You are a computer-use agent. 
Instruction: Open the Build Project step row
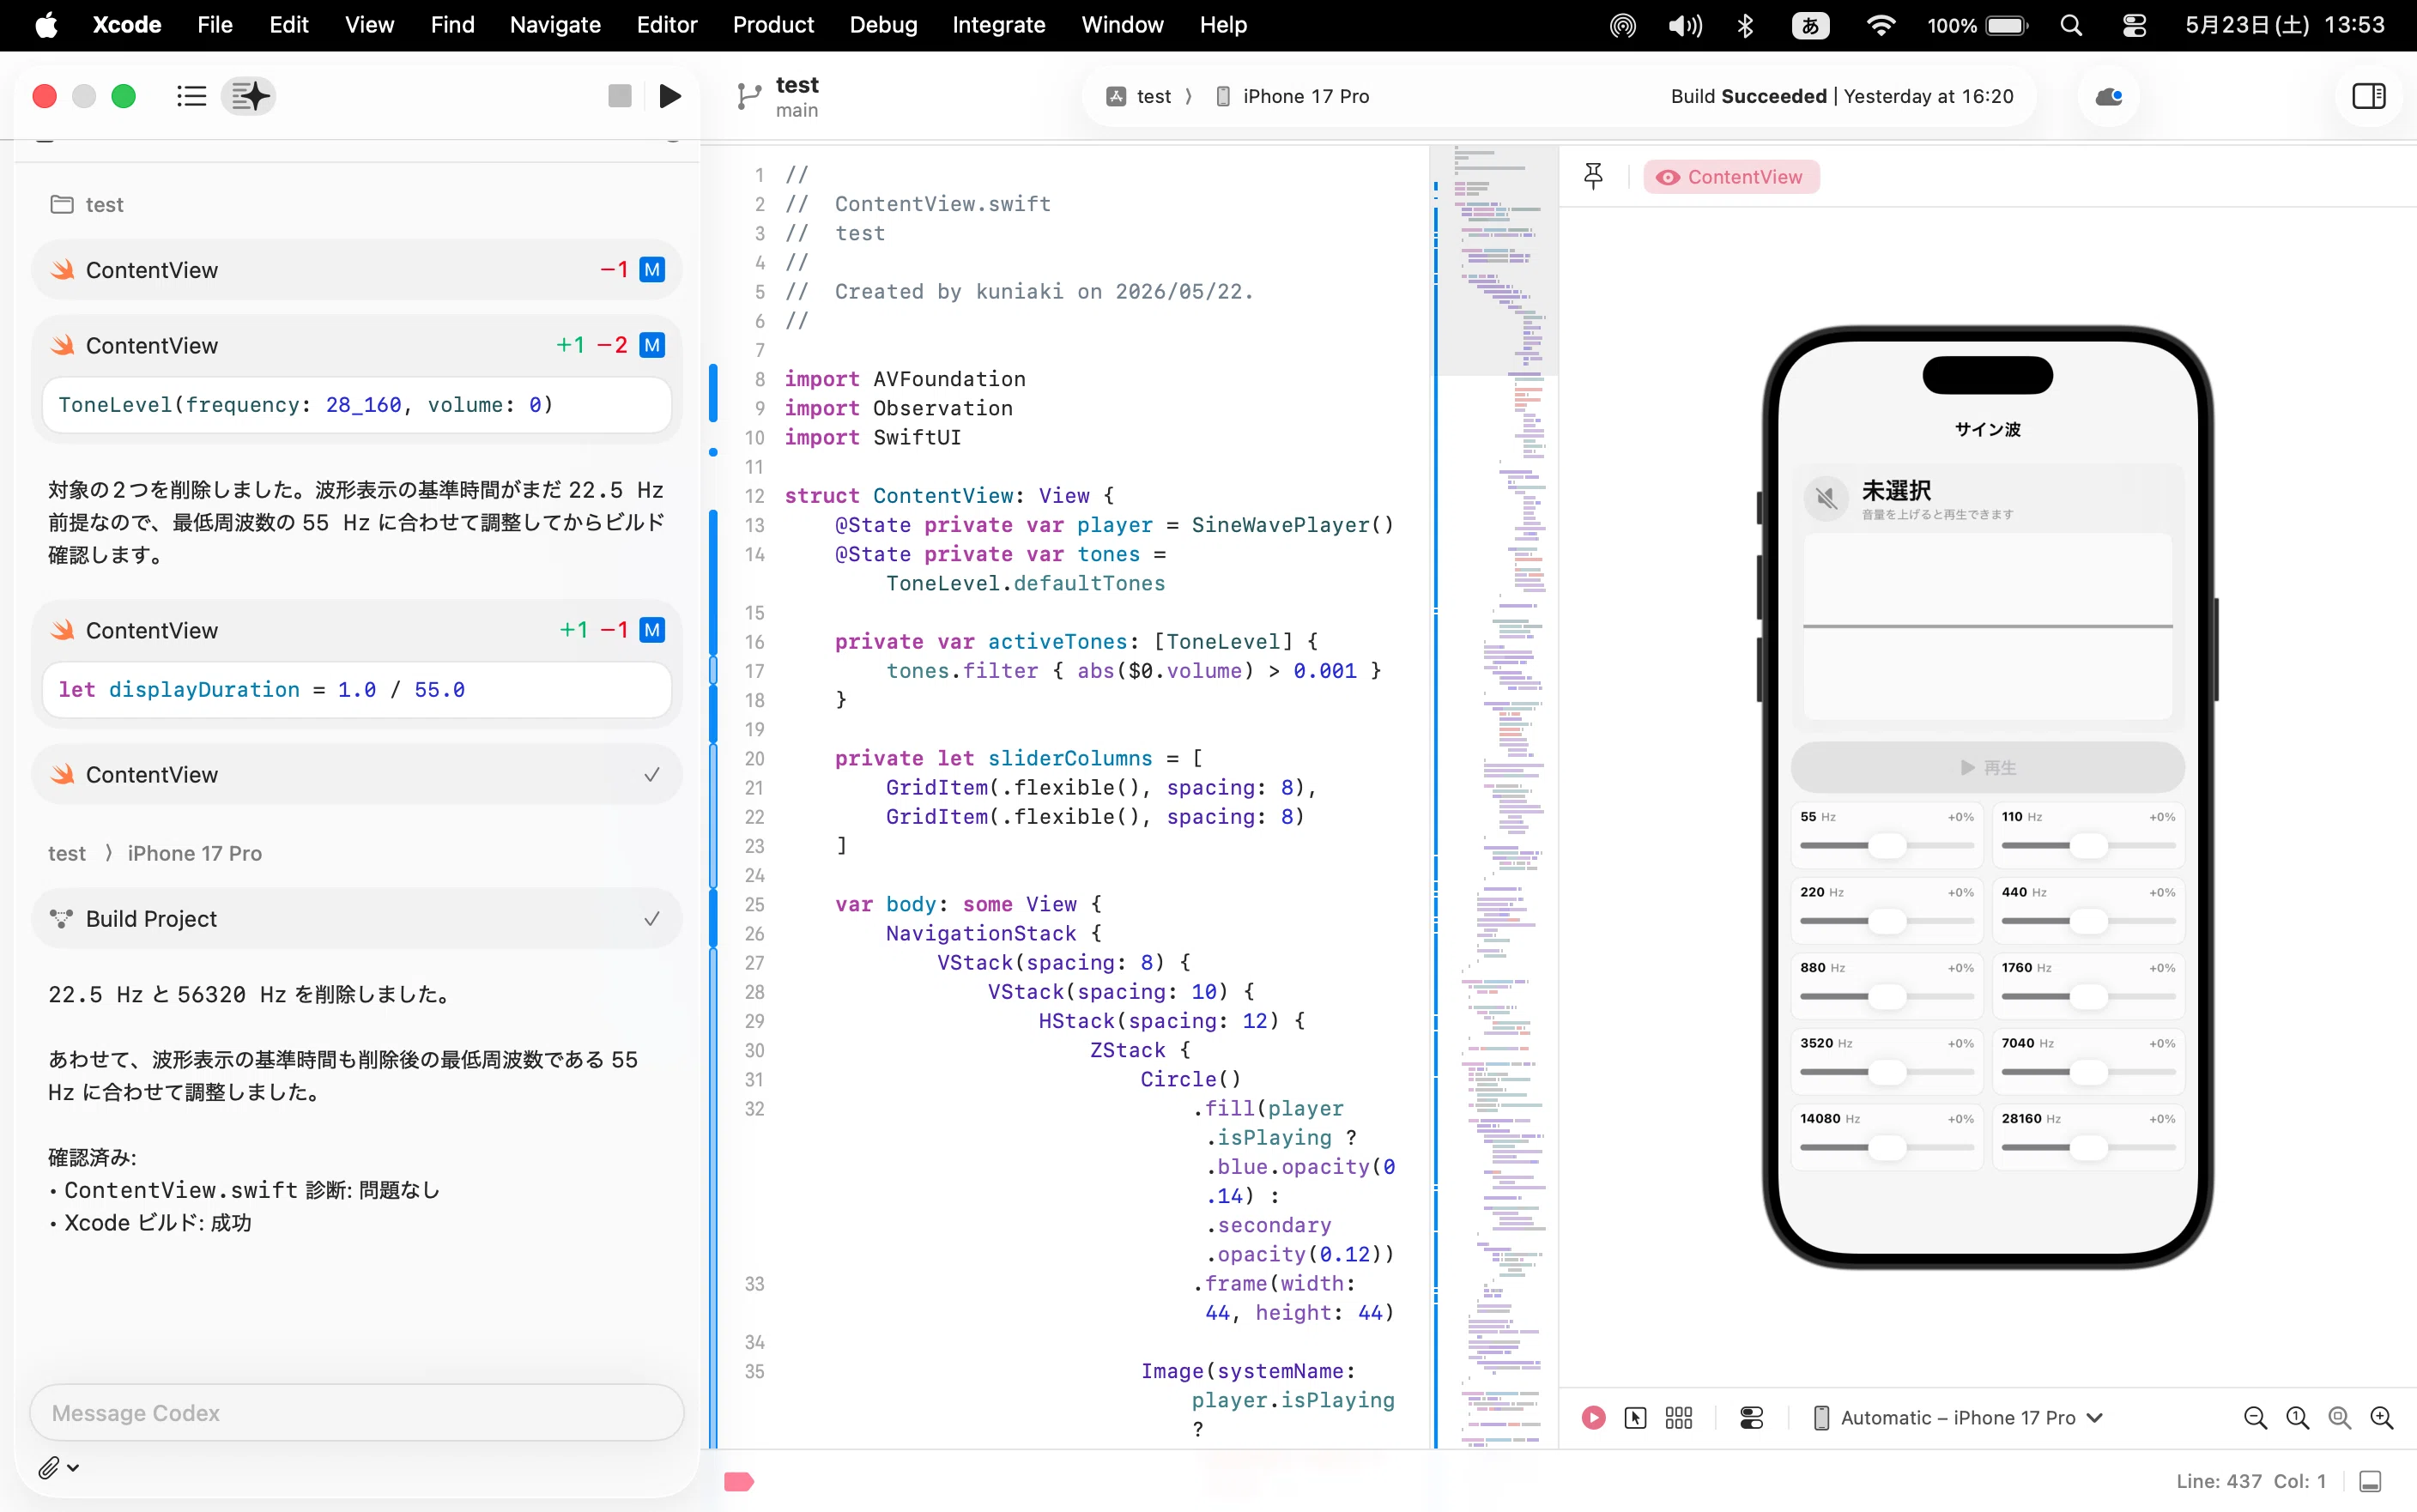356,918
